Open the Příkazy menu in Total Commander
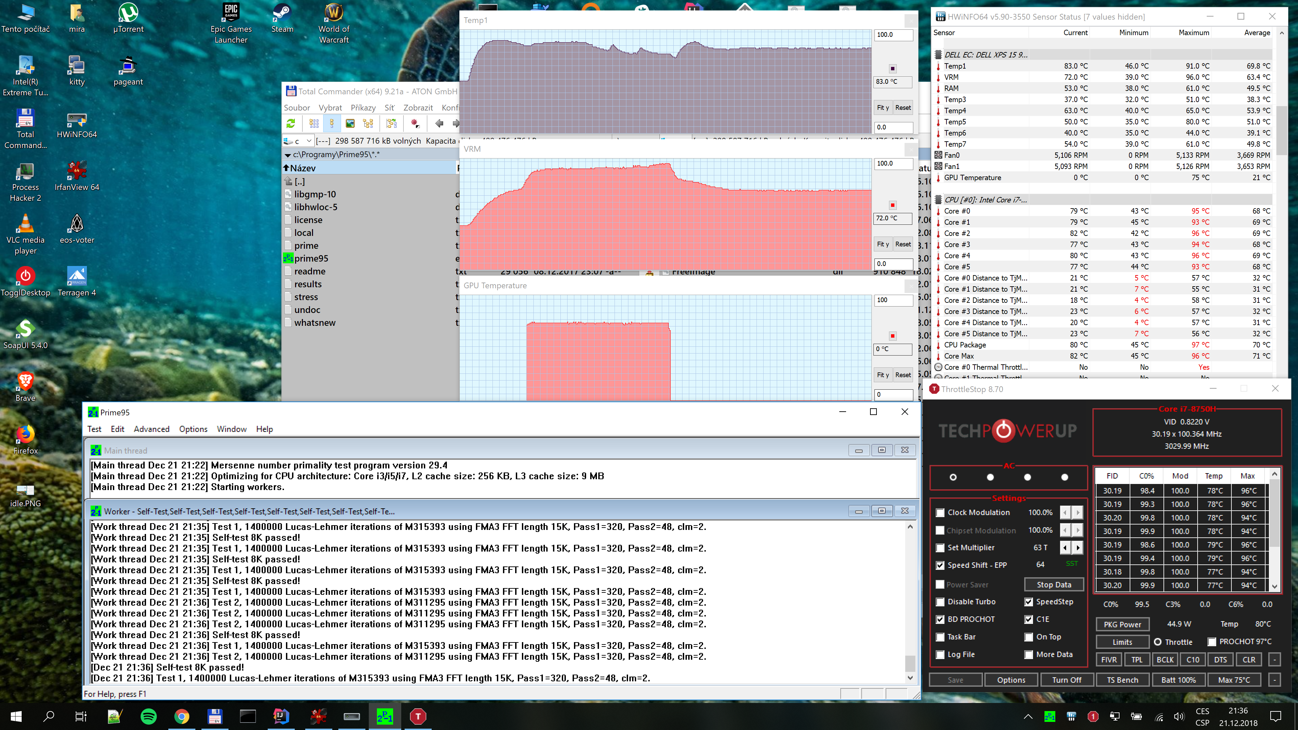This screenshot has width=1298, height=730. (x=363, y=108)
